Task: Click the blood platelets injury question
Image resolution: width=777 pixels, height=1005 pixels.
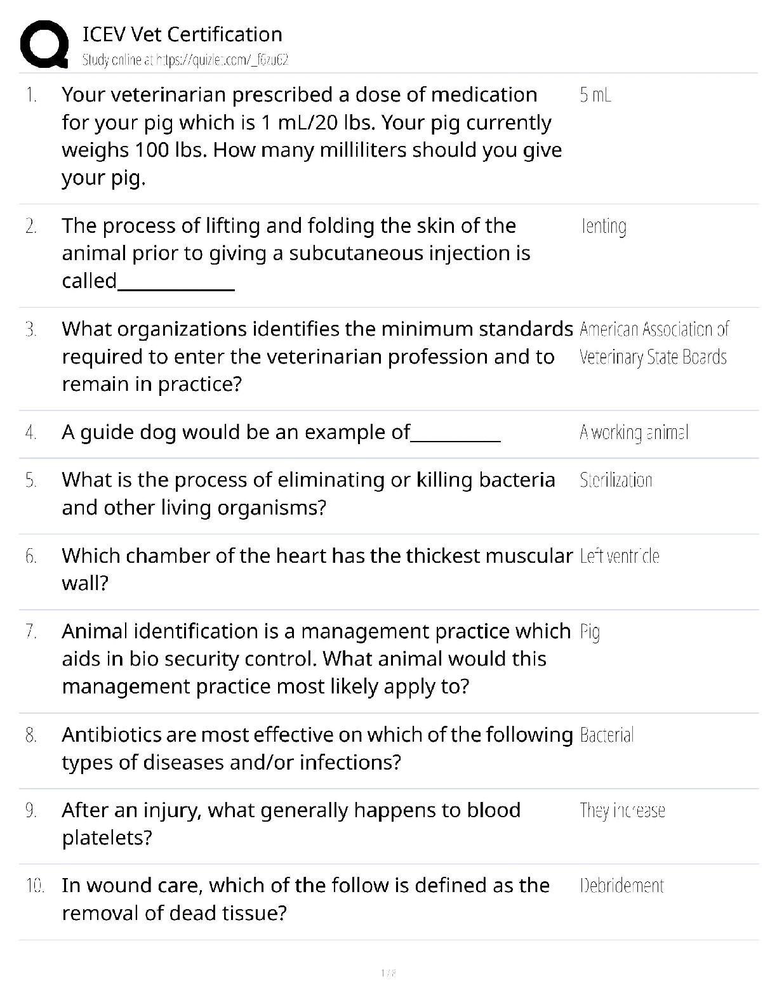Action: (291, 824)
